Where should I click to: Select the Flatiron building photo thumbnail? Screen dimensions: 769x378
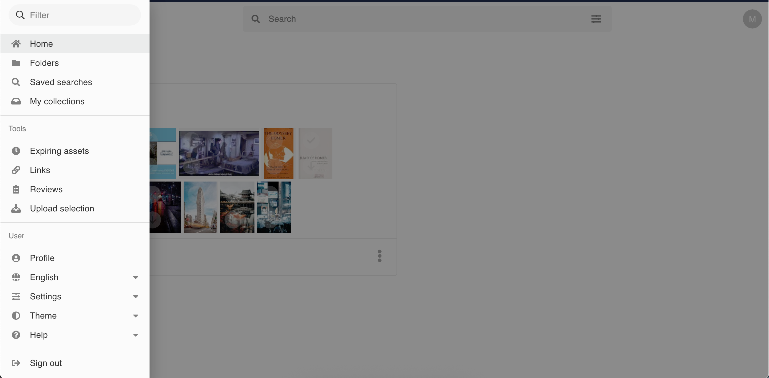[x=200, y=207]
